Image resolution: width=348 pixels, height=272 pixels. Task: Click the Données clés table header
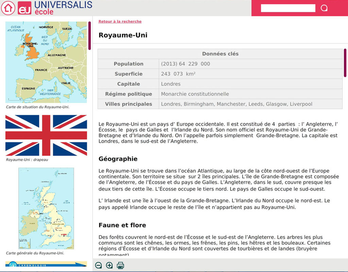pyautogui.click(x=220, y=54)
